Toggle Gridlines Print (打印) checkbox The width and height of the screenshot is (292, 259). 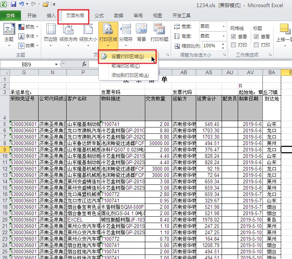[x=233, y=45]
